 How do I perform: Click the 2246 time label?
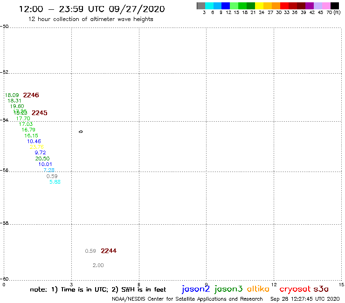(x=31, y=95)
